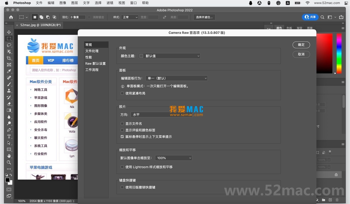The image size is (350, 204).
Task: Click the 确定 button
Action: pos(301,45)
